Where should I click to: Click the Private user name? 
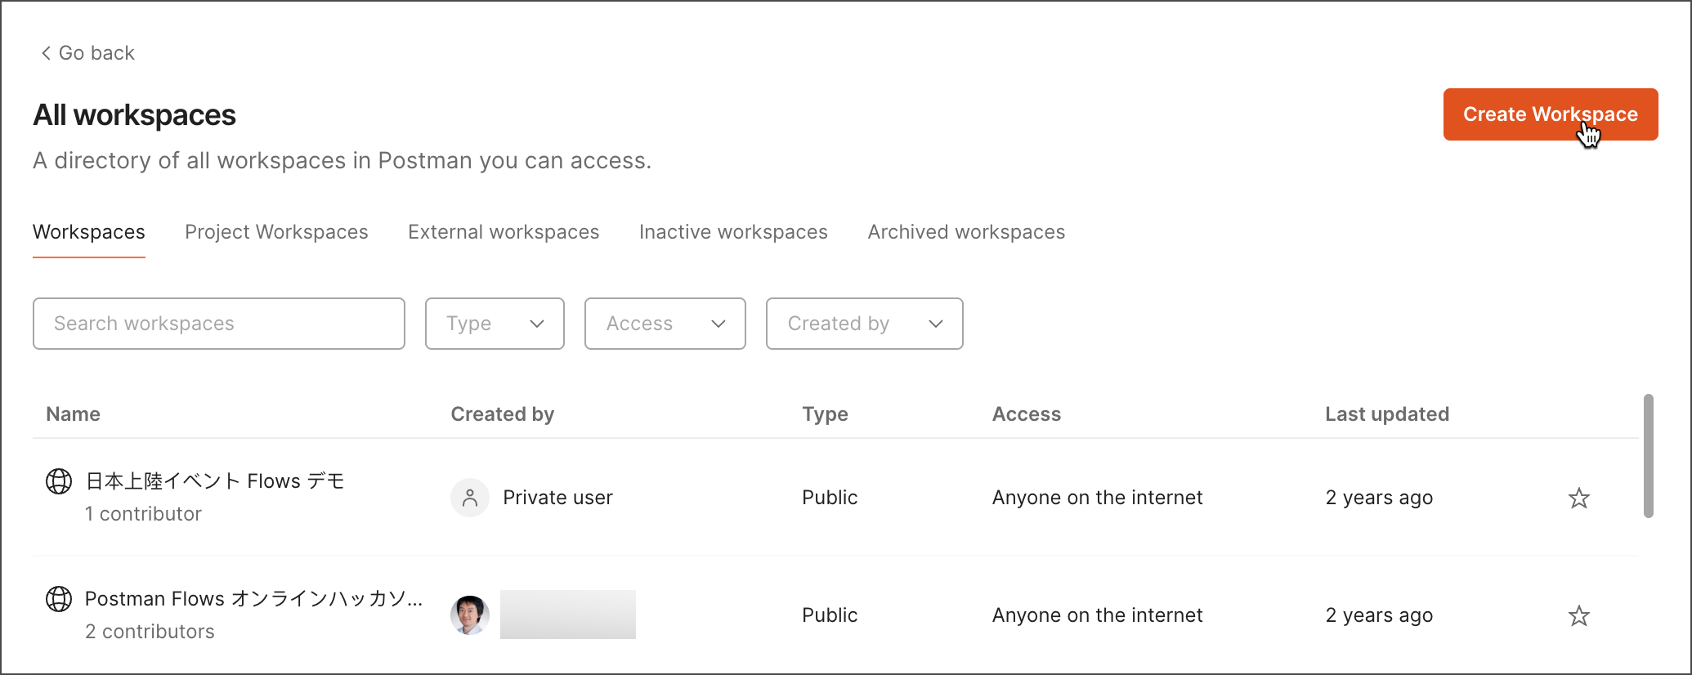click(557, 498)
